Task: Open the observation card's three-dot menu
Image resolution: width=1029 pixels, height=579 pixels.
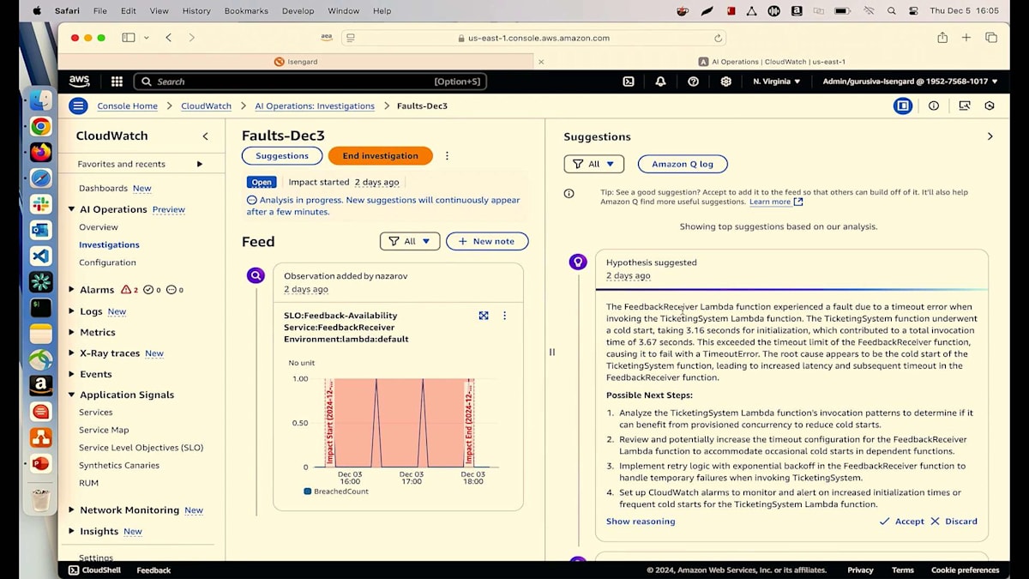Action: coord(504,316)
